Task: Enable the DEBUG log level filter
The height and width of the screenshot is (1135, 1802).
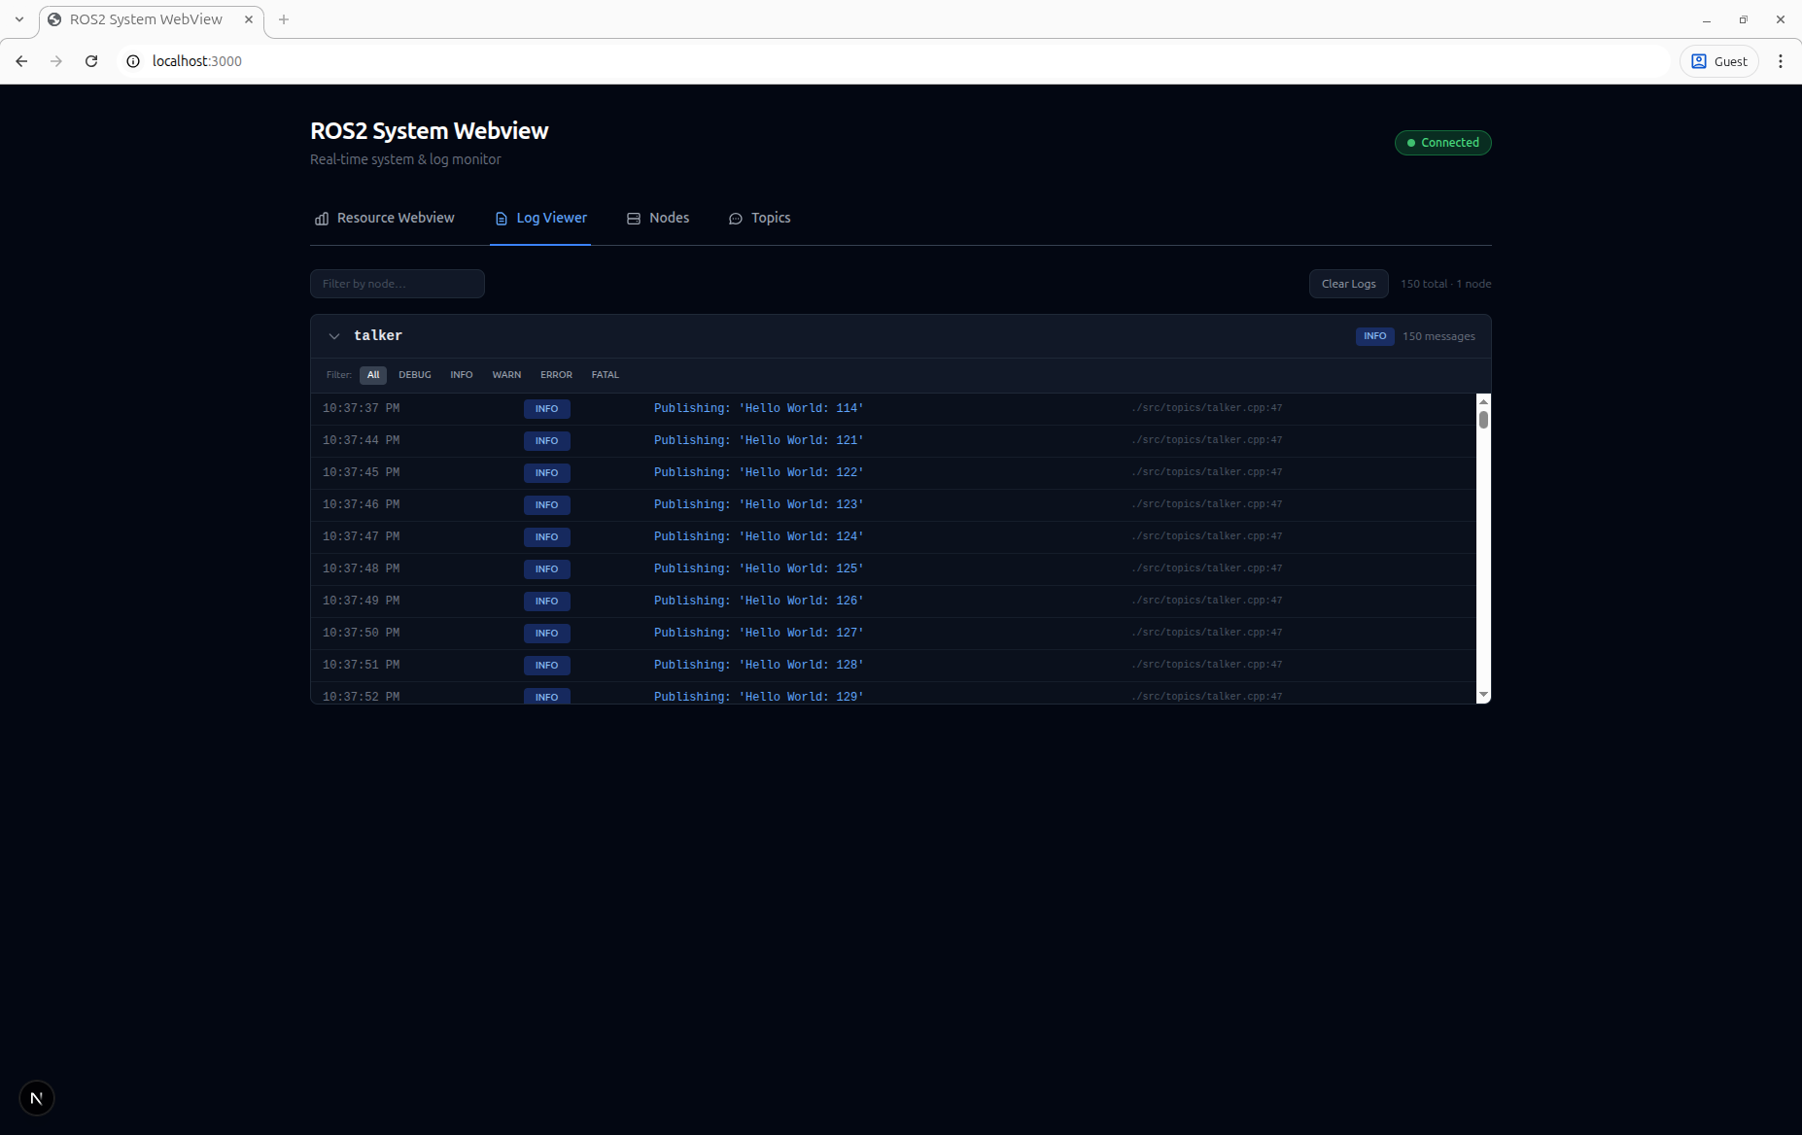Action: point(414,374)
